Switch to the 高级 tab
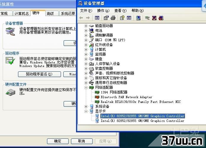 (x=51, y=13)
